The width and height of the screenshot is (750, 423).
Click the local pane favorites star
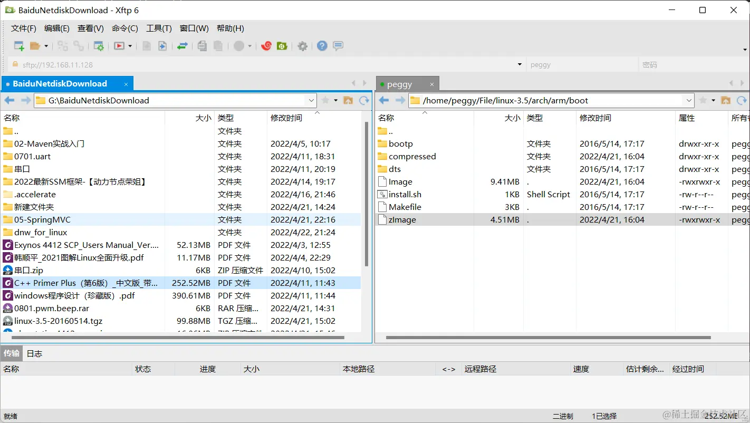pos(325,100)
